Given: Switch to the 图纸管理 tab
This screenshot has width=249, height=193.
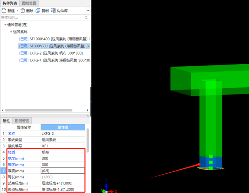Looking at the screenshot, I should [x=29, y=3].
